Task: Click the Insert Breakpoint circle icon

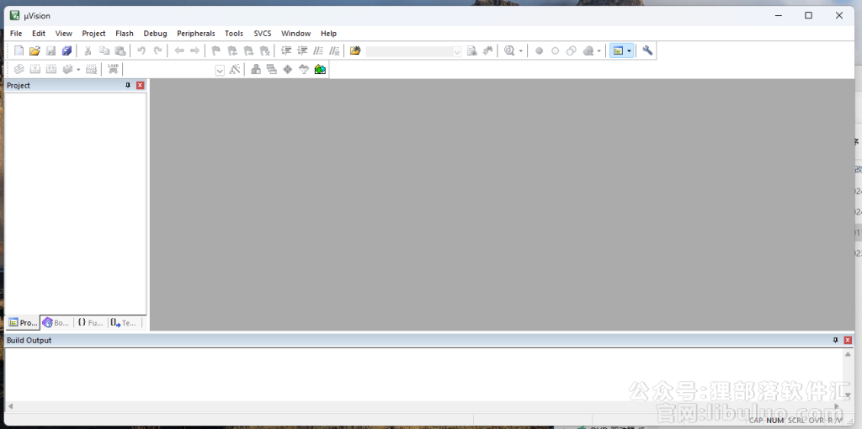Action: coord(539,51)
